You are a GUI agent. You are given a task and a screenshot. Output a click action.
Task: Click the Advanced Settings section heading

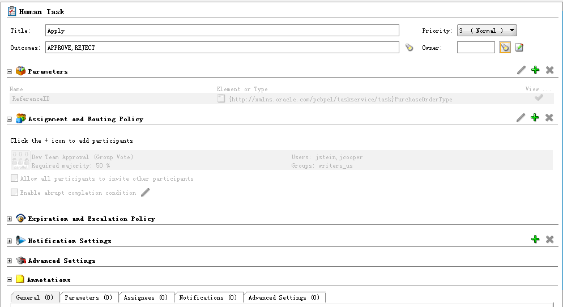click(x=62, y=261)
